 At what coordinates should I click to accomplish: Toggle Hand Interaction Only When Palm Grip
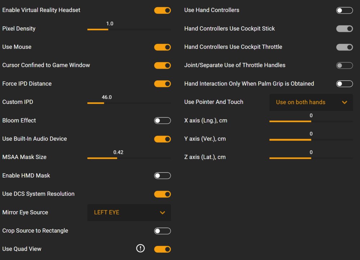[x=345, y=84]
